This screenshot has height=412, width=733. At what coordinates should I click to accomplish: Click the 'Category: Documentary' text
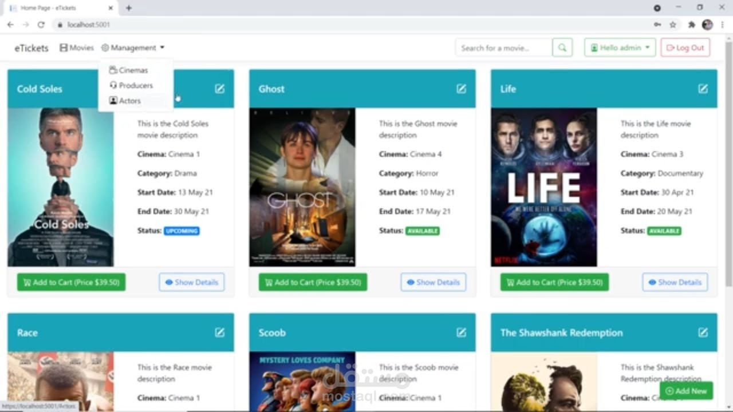[x=662, y=173]
